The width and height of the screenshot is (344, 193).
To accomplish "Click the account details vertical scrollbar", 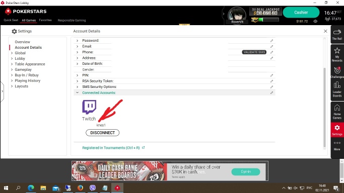I will point(324,107).
